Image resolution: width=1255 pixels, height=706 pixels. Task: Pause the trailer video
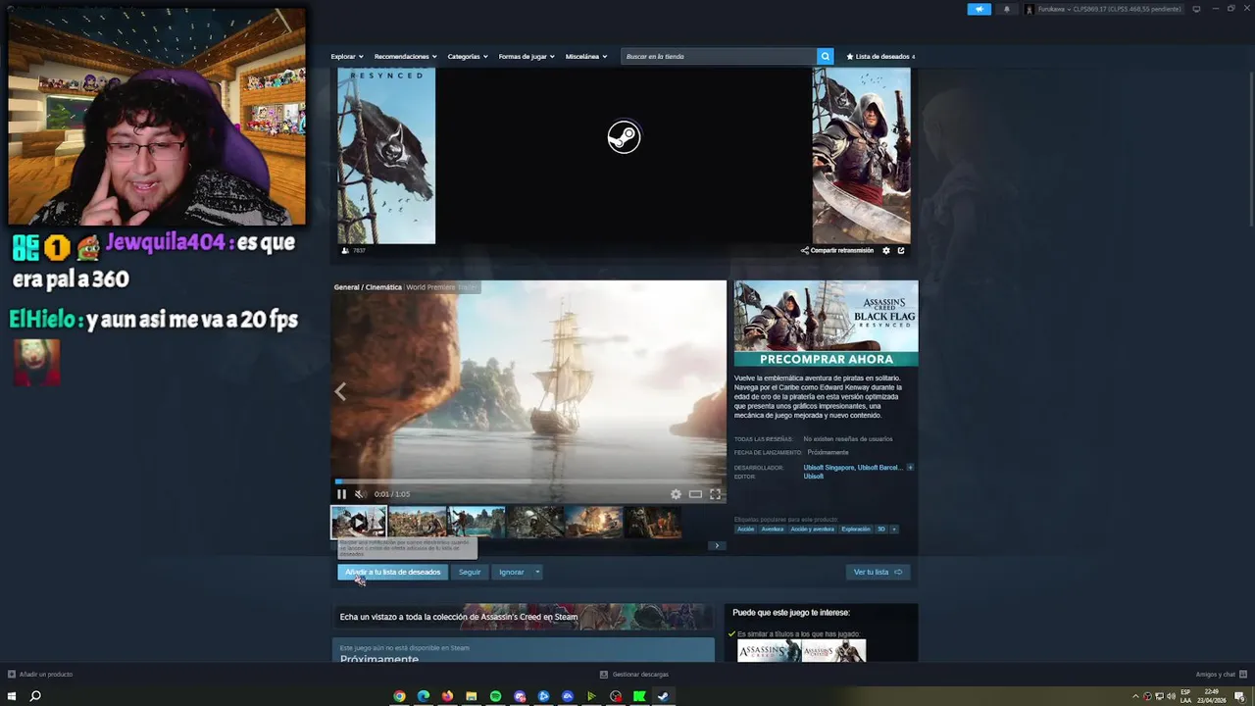pos(341,494)
